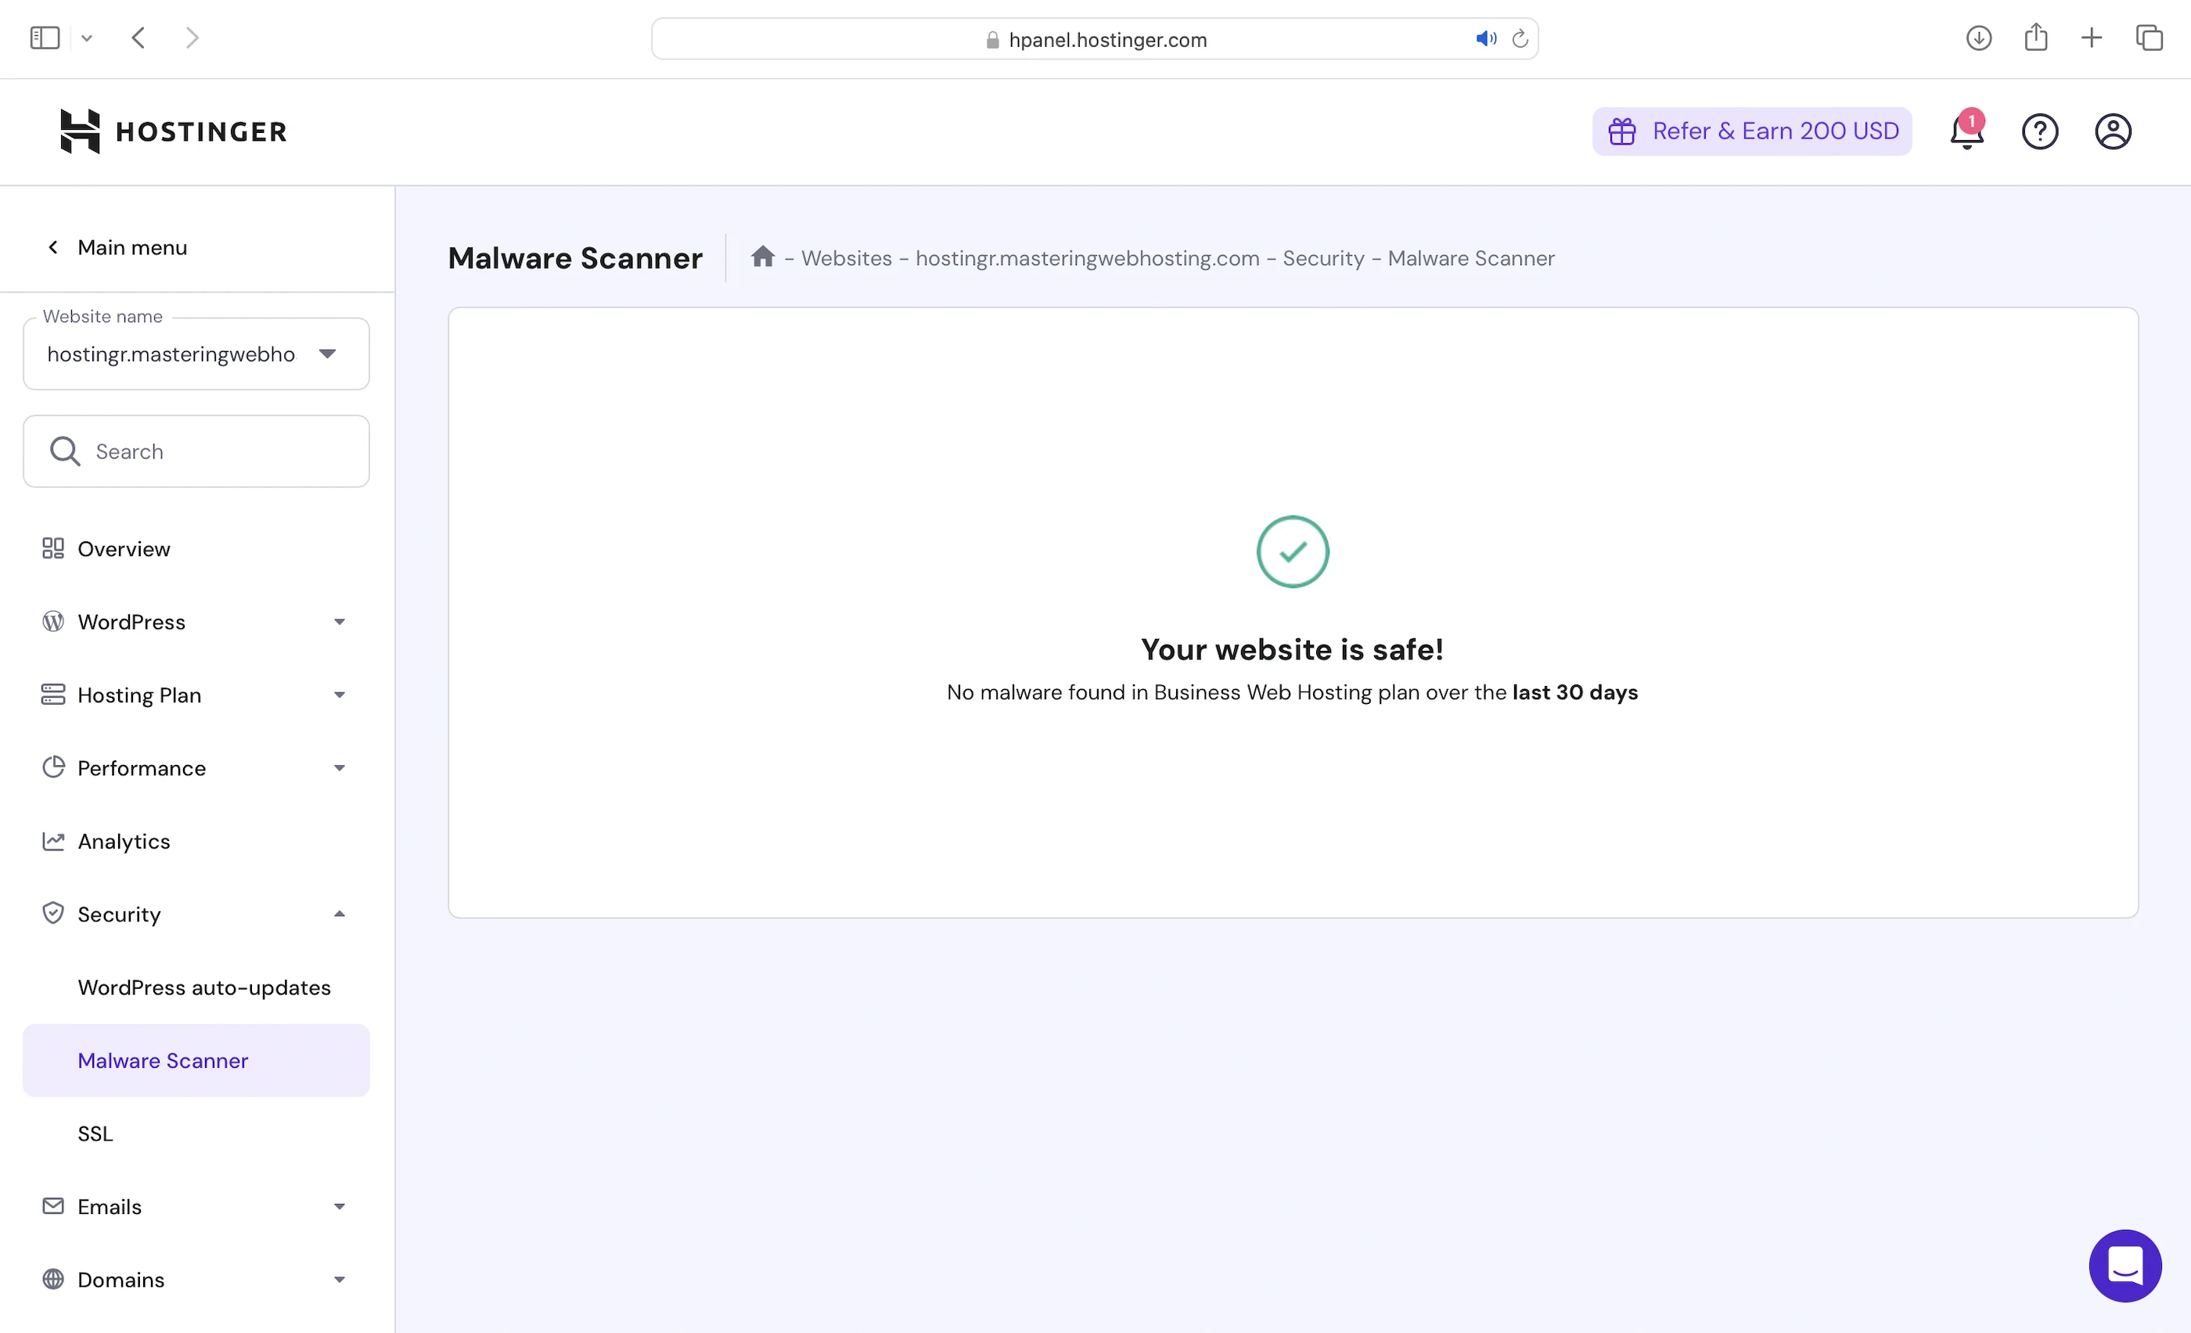This screenshot has width=2191, height=1333.
Task: Expand the WordPress menu section
Action: click(196, 622)
